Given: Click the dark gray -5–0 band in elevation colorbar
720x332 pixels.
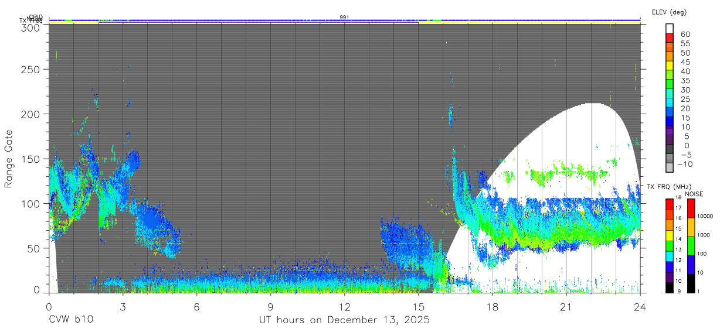Looking at the screenshot, I should coord(670,149).
